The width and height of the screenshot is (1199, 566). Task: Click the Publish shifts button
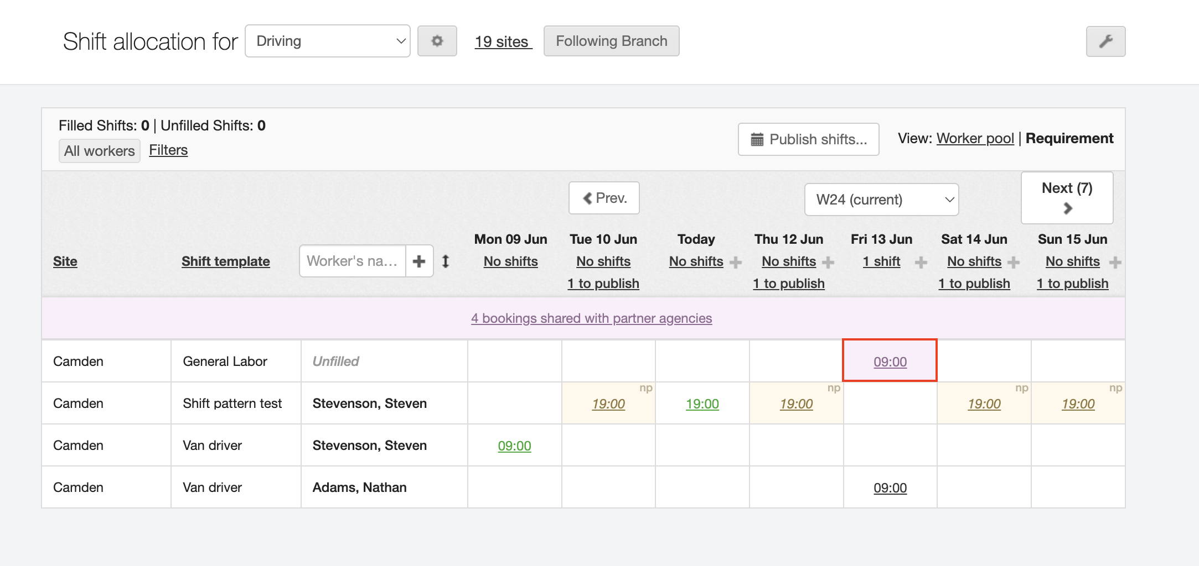point(808,139)
